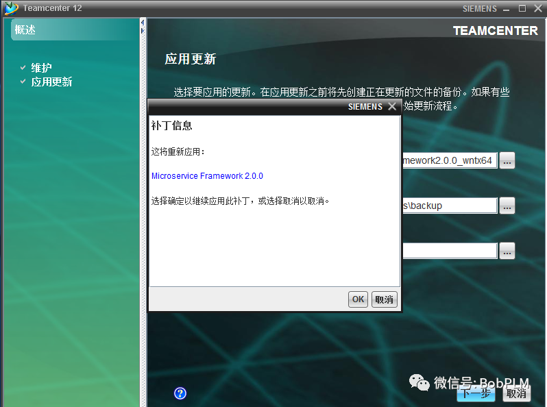The width and height of the screenshot is (547, 407).
Task: Click the 补丁信息 heading text
Action: tap(171, 125)
